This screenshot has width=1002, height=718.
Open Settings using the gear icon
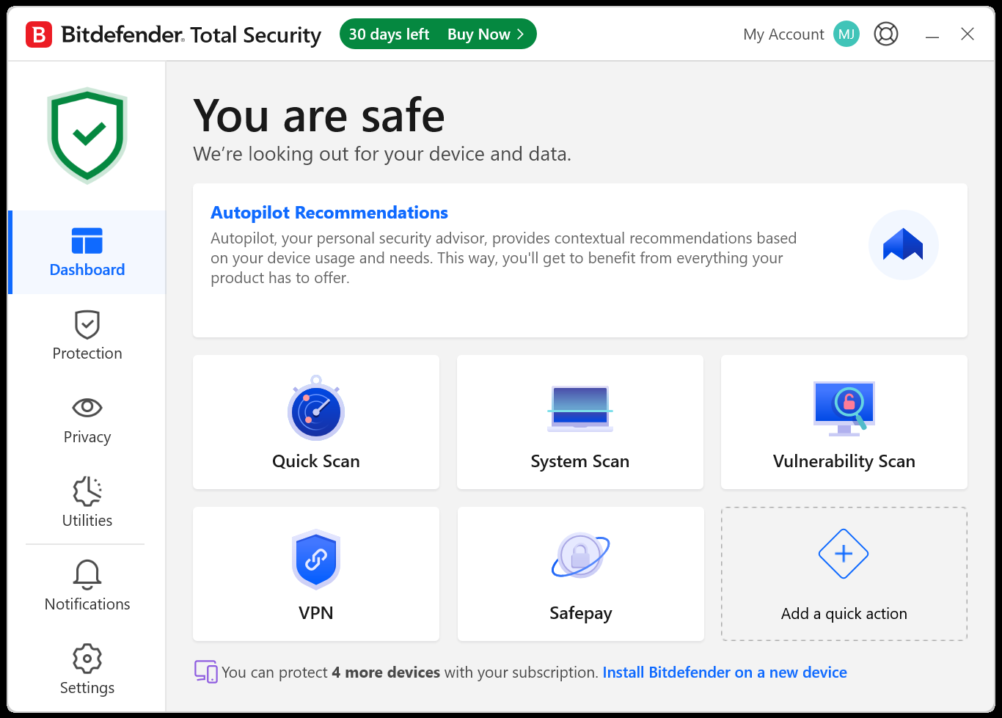87,659
